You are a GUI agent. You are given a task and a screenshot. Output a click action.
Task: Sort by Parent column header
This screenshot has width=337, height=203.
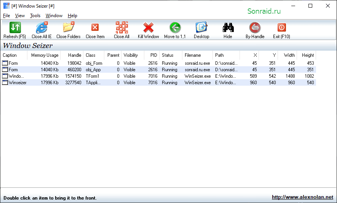coord(113,55)
